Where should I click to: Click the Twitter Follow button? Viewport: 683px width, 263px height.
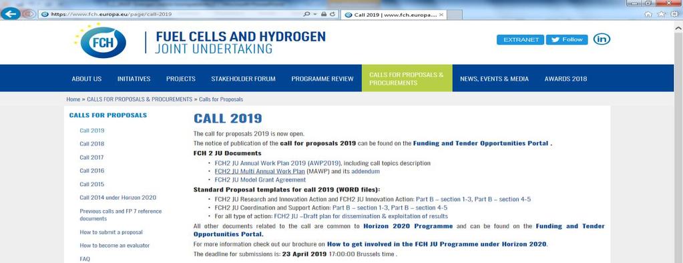(x=567, y=39)
